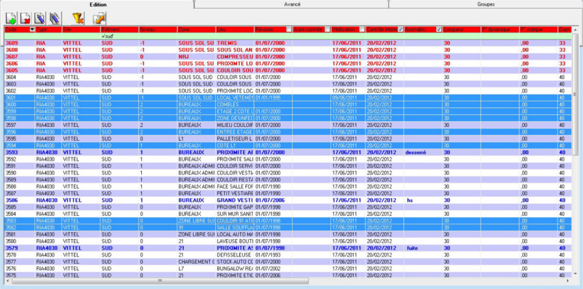Toggle the Révision column checkbox
This screenshot has height=289, width=583.
pos(289,29)
